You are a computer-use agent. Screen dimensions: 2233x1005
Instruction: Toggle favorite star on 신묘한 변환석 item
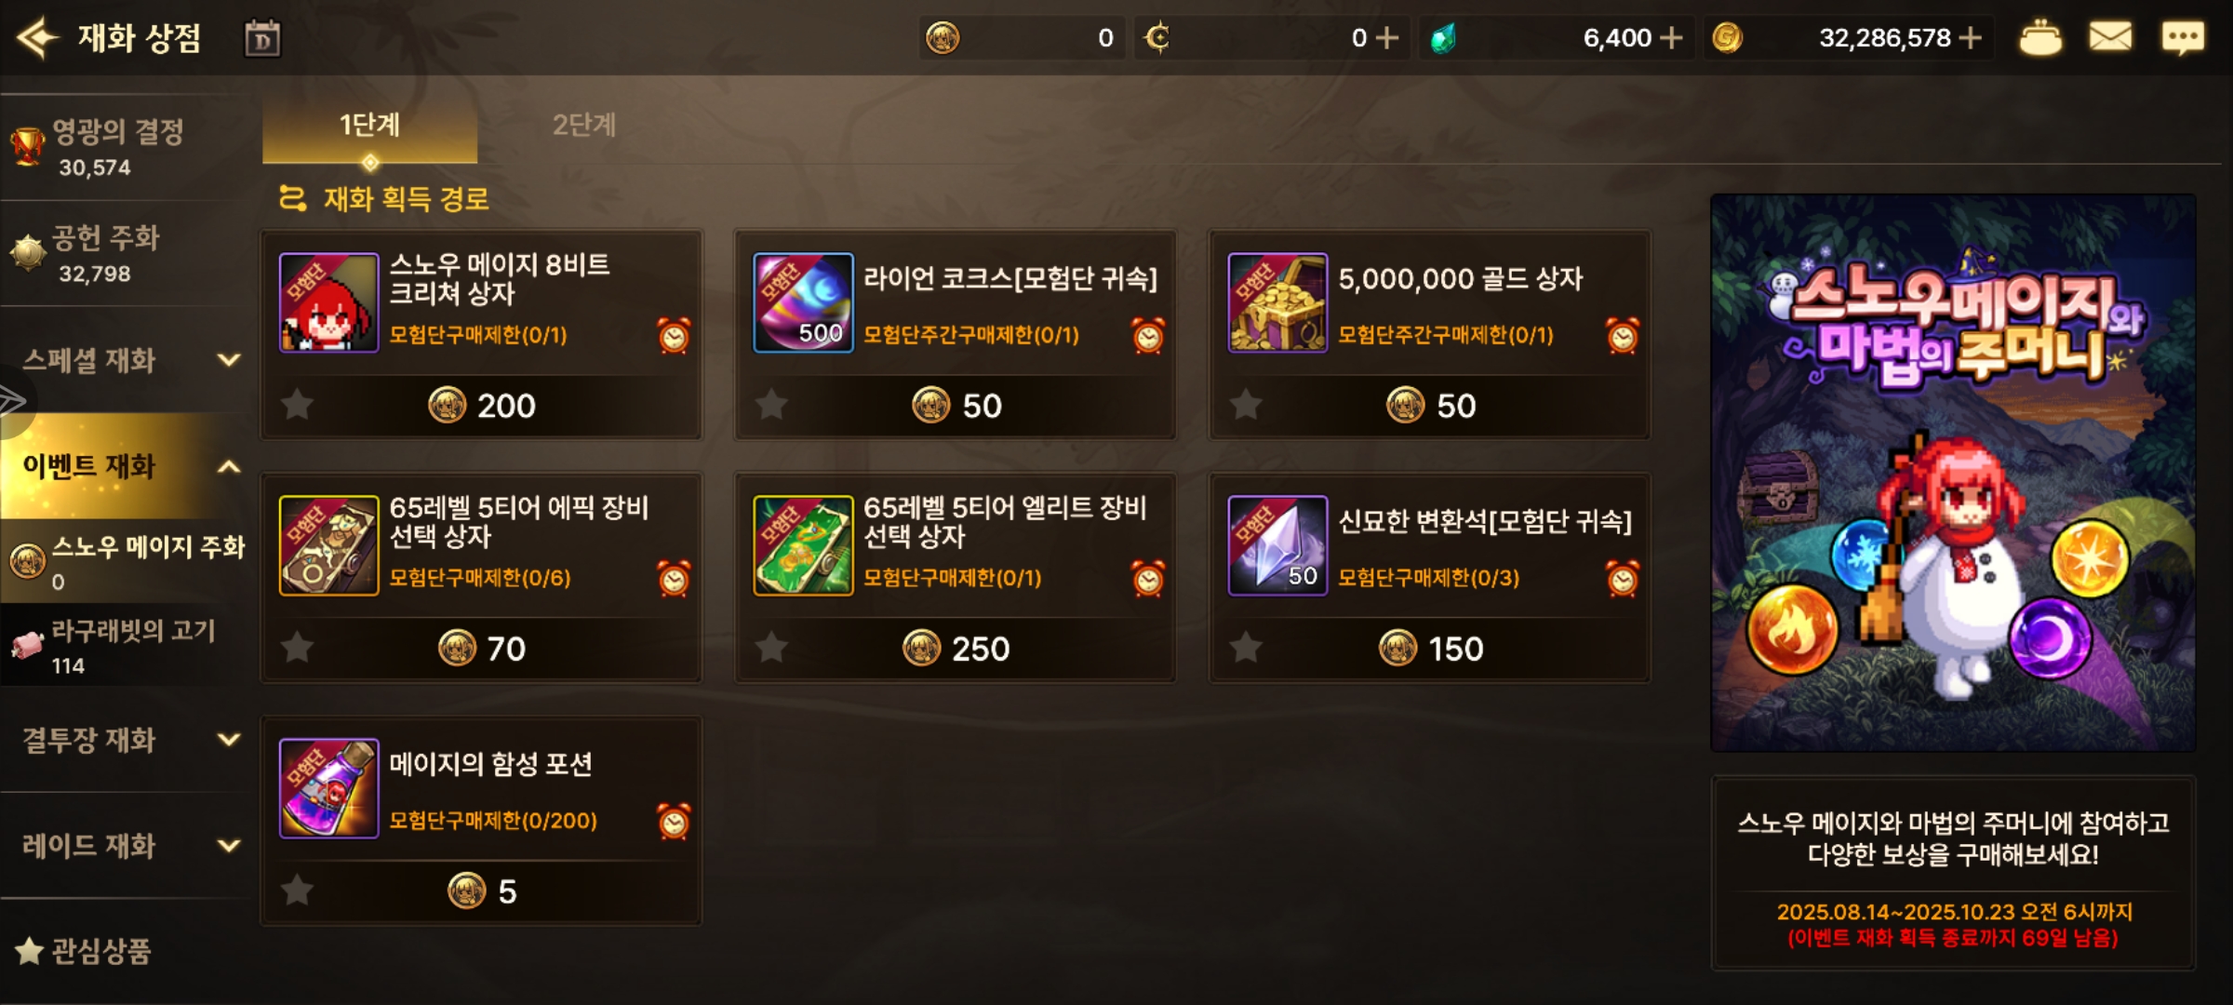point(1246,648)
